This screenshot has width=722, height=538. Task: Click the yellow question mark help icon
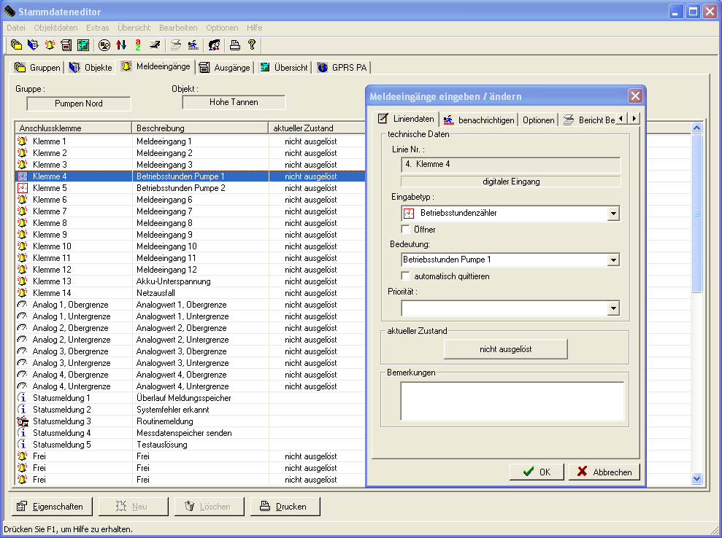(252, 45)
